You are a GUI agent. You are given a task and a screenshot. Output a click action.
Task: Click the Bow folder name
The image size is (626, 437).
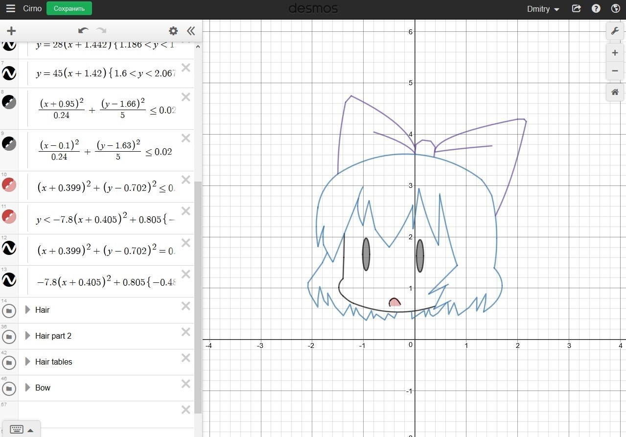click(x=43, y=388)
